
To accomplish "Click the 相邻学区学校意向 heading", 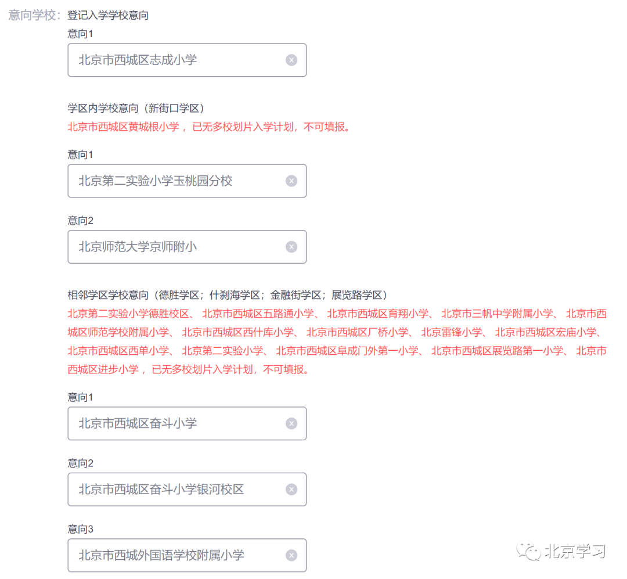I will pos(227,295).
